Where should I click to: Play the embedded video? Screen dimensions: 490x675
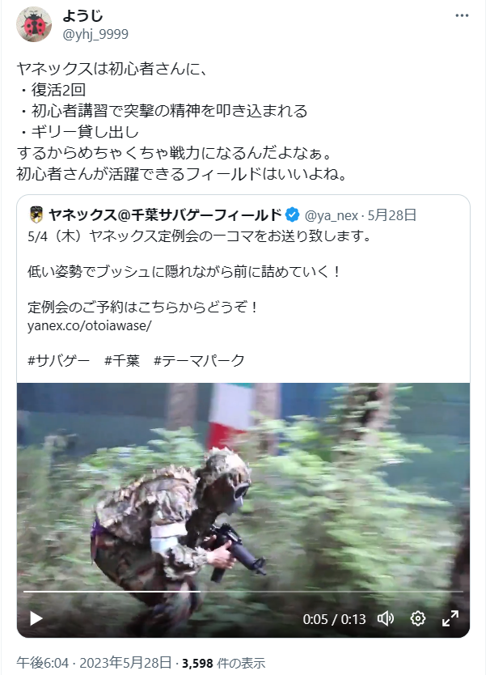36,618
